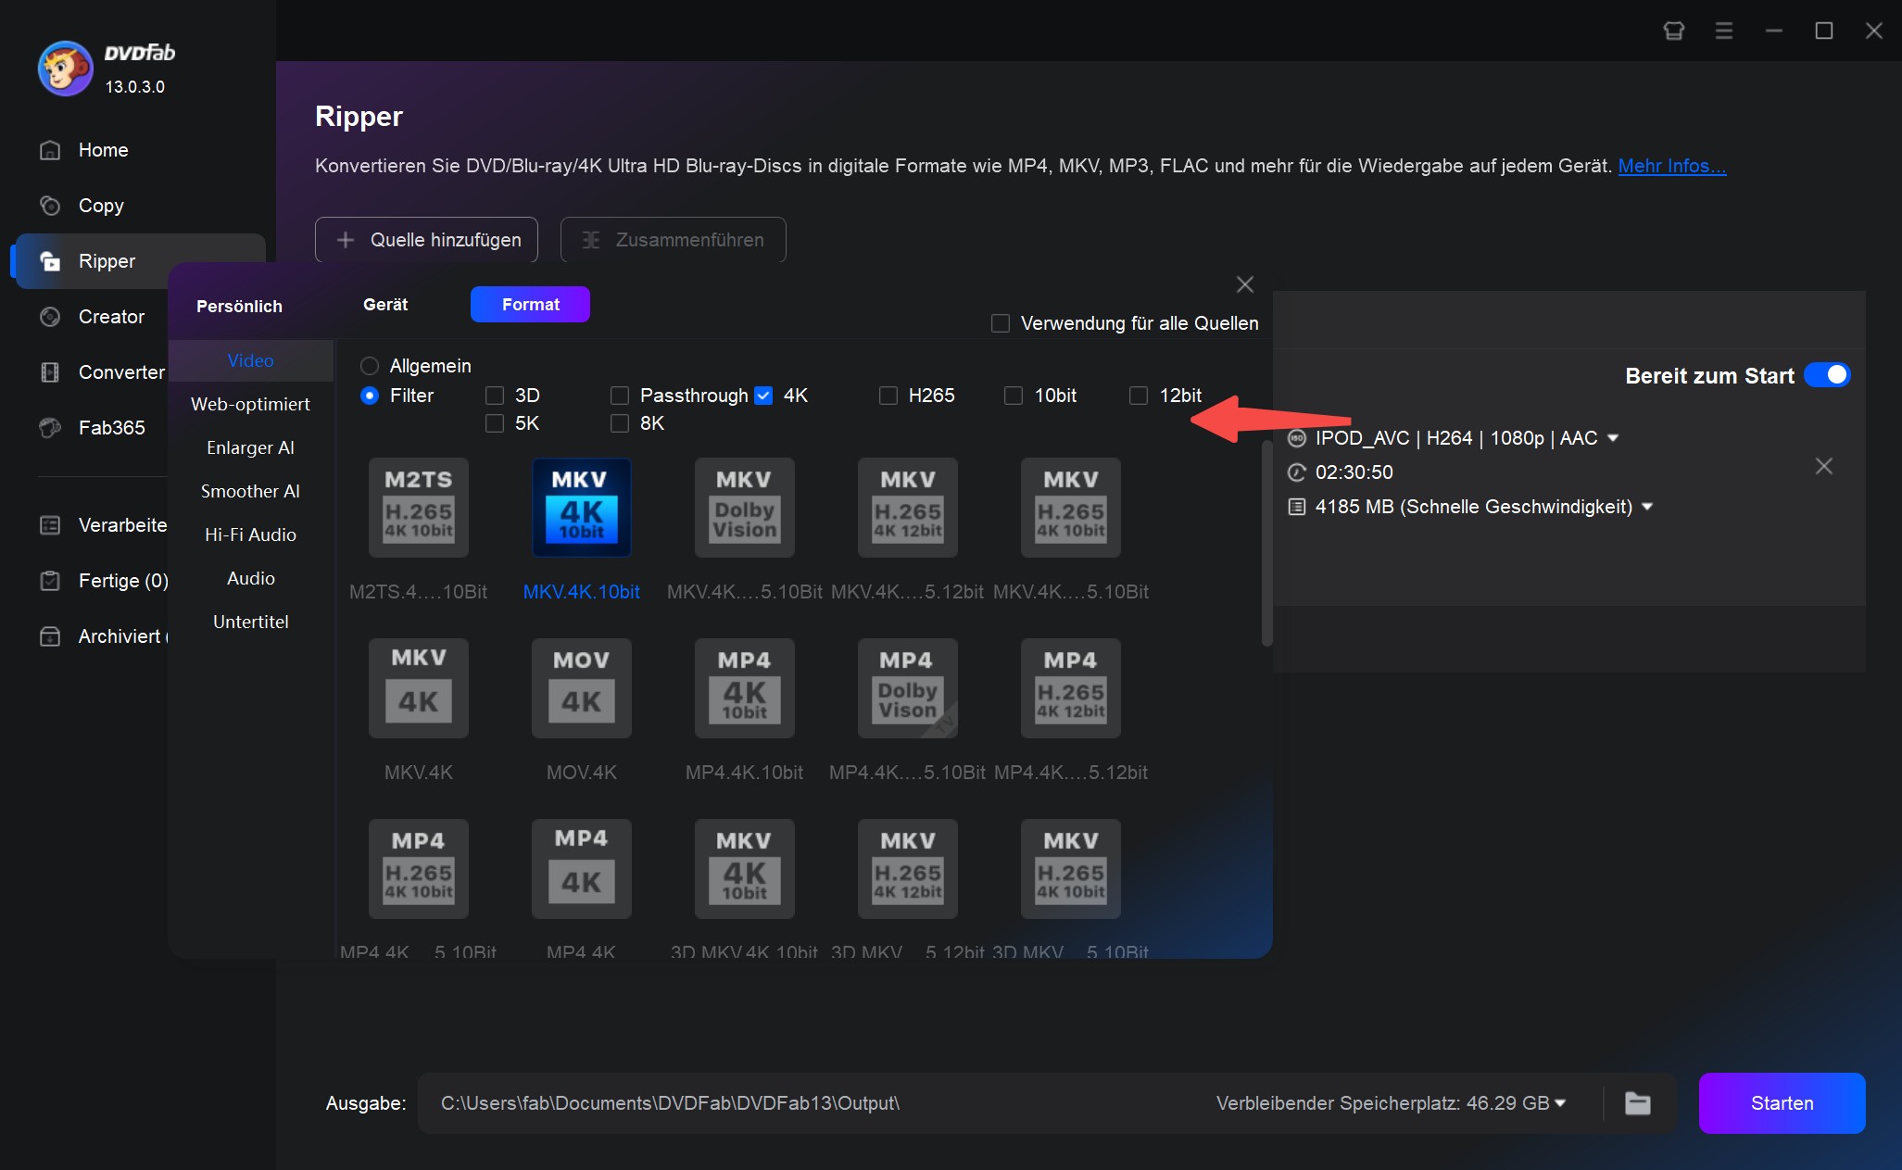
Task: Open the Verarbeite task queue icon
Action: click(x=50, y=525)
